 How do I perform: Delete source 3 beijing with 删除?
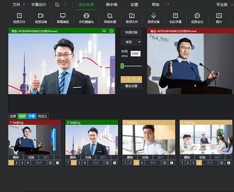(130, 157)
